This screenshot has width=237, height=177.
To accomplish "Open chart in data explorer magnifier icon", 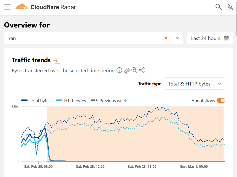I will click(134, 70).
